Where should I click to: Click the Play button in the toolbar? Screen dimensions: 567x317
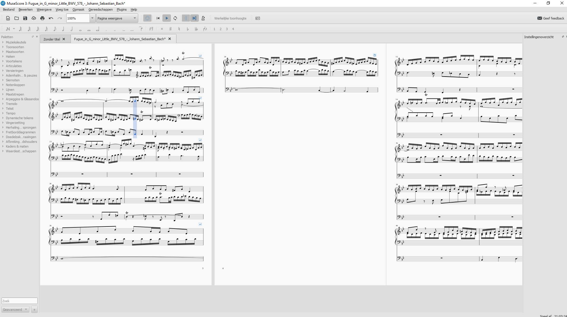click(x=167, y=18)
